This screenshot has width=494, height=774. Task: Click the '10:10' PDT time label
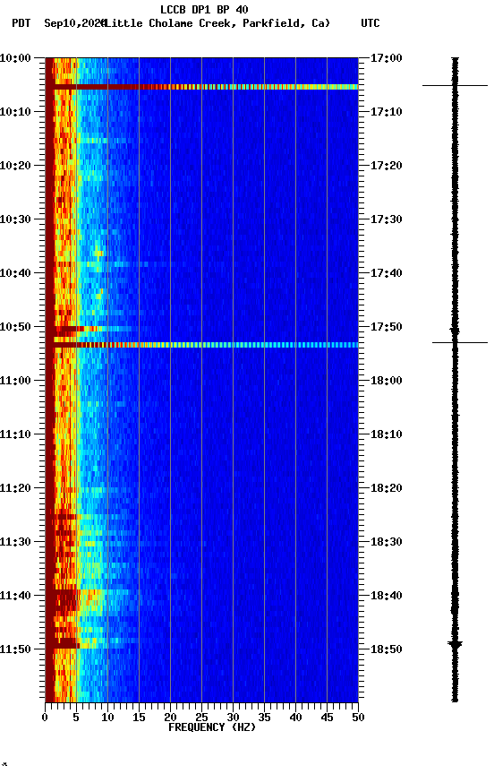(15, 112)
